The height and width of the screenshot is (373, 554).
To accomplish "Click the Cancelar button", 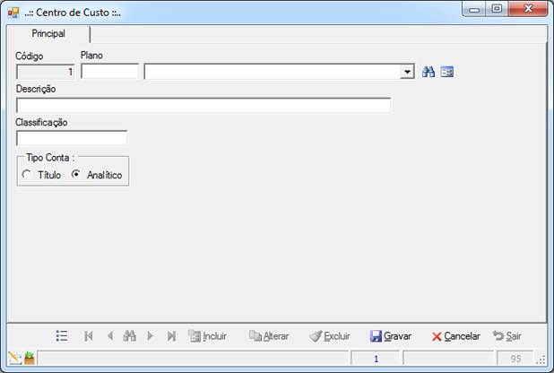I will tap(455, 336).
